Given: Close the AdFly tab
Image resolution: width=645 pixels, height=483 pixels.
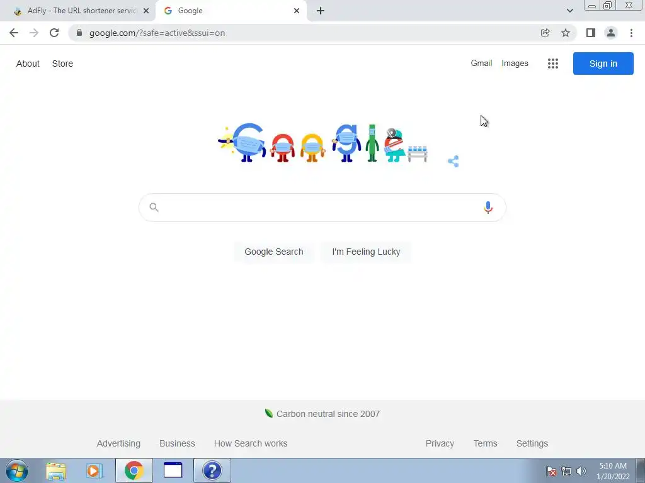Looking at the screenshot, I should click(x=146, y=11).
